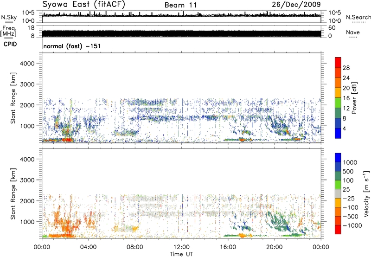
Task: Click the "3000" tick in the velocity panel
Action: (x=27, y=180)
